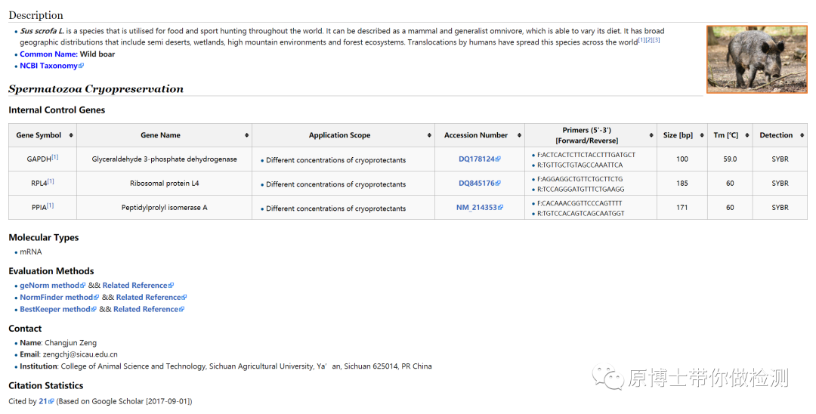
Task: Open accession number DQ845176
Action: 477,184
